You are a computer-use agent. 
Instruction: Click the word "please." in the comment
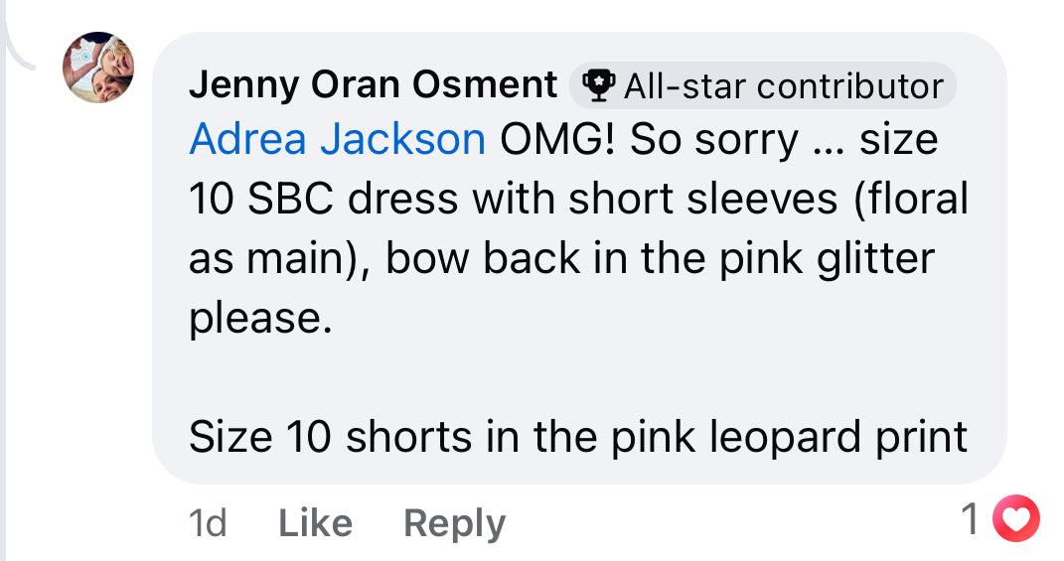coord(259,318)
